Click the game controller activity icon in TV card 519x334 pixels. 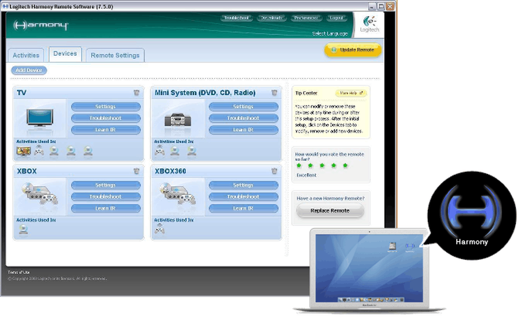point(39,151)
